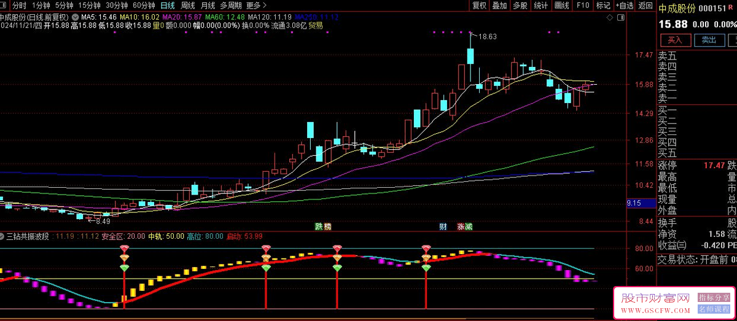Click the red R badge beside 000151
737x321 pixels.
731,8
